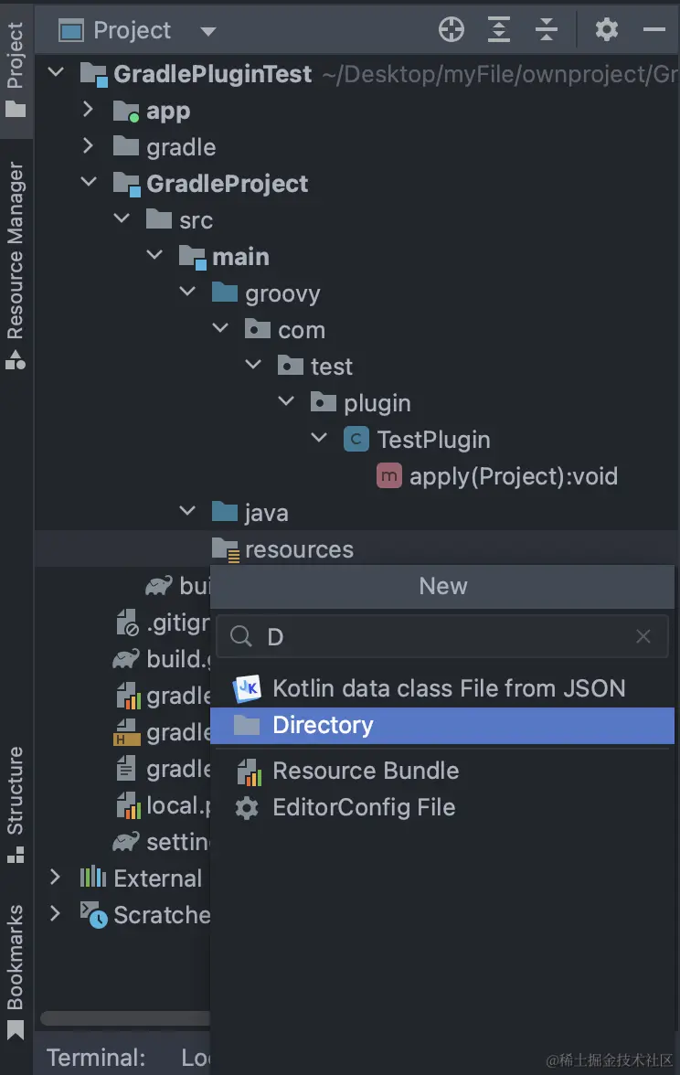Screen dimensions: 680x1075
Task: Clear the New popup search text
Action: point(643,636)
